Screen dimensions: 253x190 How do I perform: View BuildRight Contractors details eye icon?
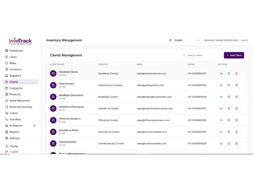221,97
